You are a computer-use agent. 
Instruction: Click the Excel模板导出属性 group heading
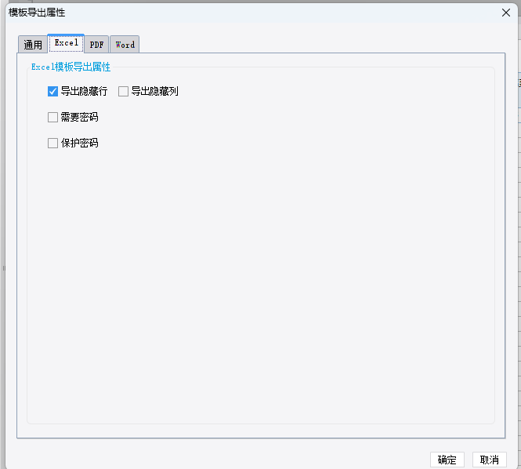pyautogui.click(x=71, y=67)
